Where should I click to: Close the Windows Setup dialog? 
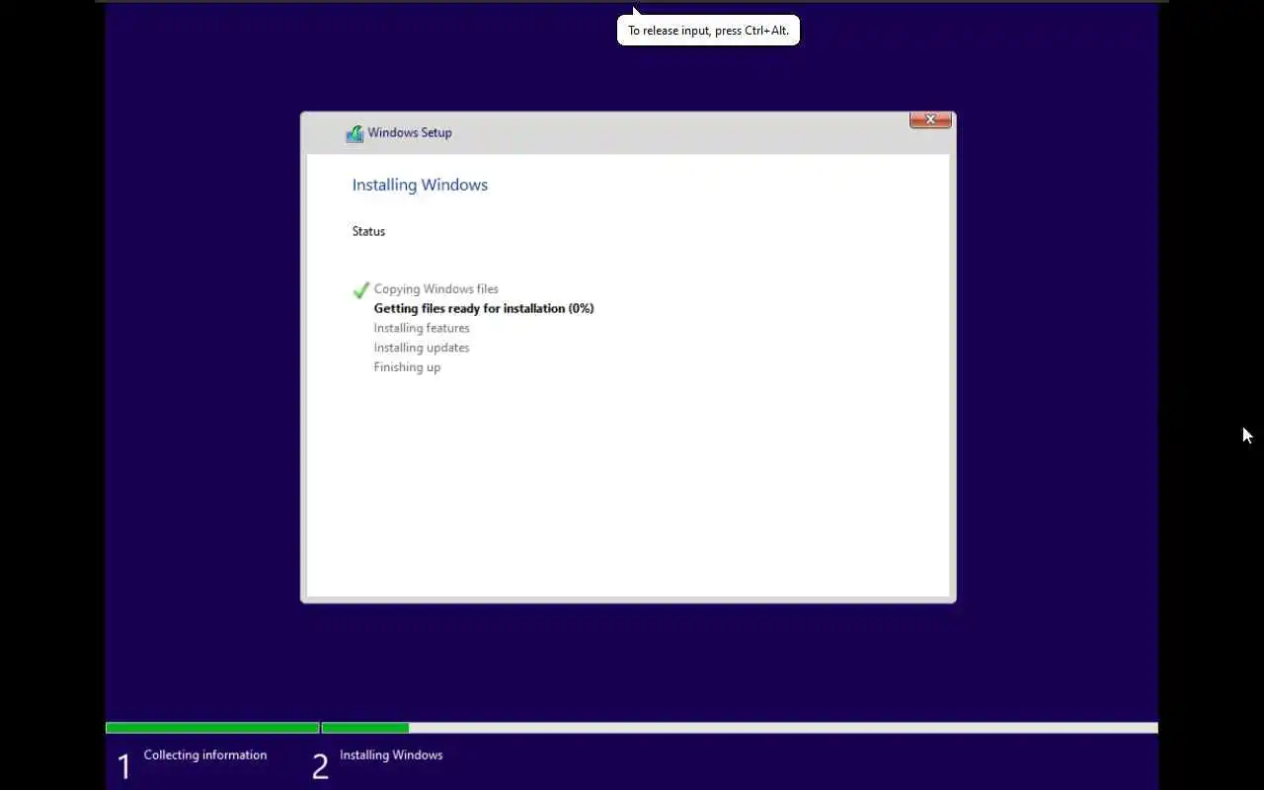click(x=930, y=119)
